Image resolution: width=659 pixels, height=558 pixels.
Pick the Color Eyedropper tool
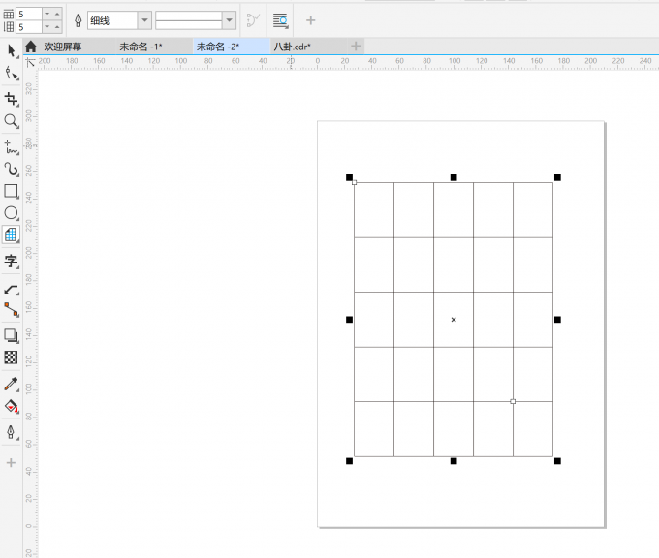point(12,384)
